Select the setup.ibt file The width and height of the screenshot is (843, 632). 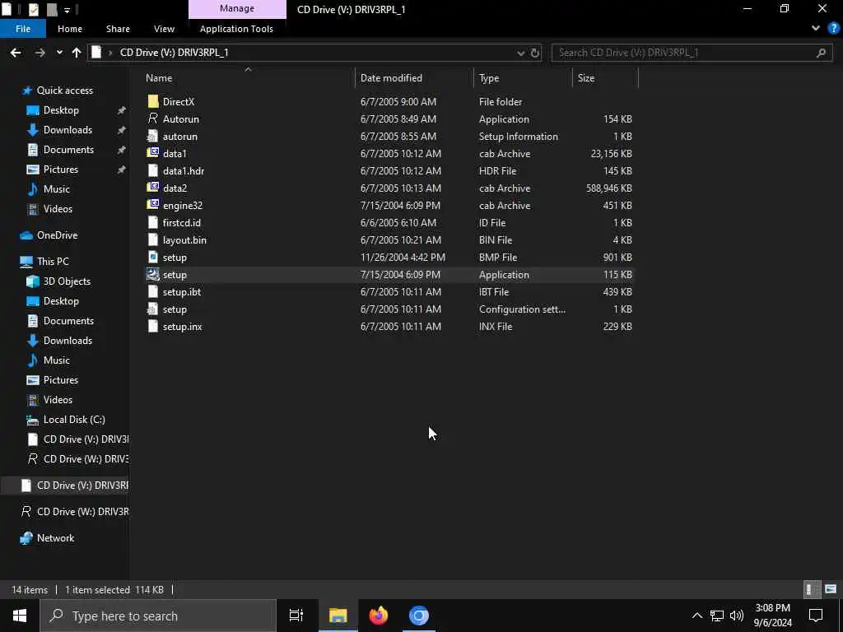[182, 292]
